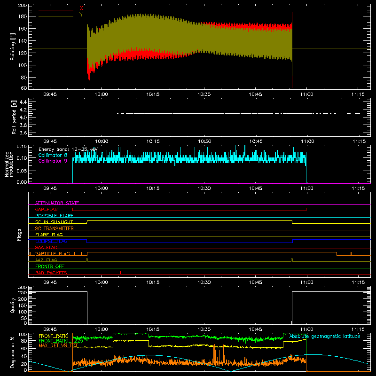Screen dimensions: 376x376
Task: Click the A4Z_FLAG label
Action: [46, 260]
